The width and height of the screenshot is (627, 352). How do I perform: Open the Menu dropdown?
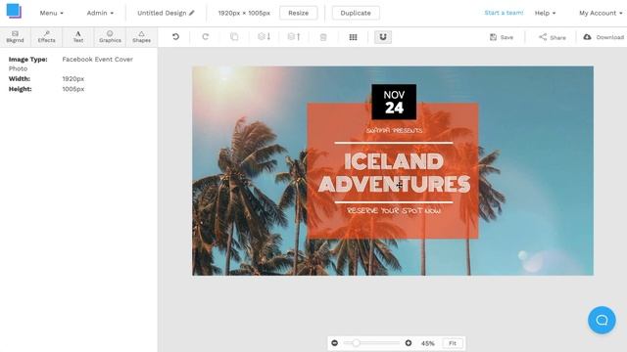point(51,13)
